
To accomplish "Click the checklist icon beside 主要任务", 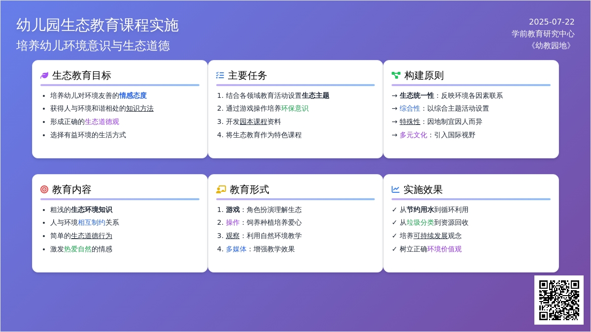I will [220, 75].
